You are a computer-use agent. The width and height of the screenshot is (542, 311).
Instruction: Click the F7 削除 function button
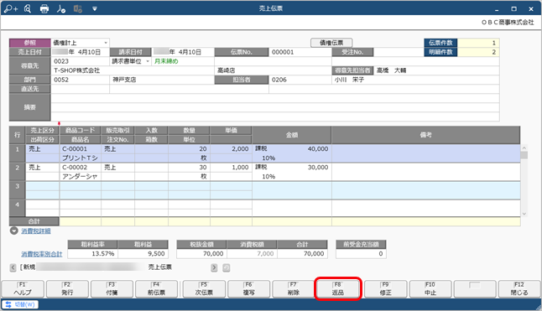[293, 289]
